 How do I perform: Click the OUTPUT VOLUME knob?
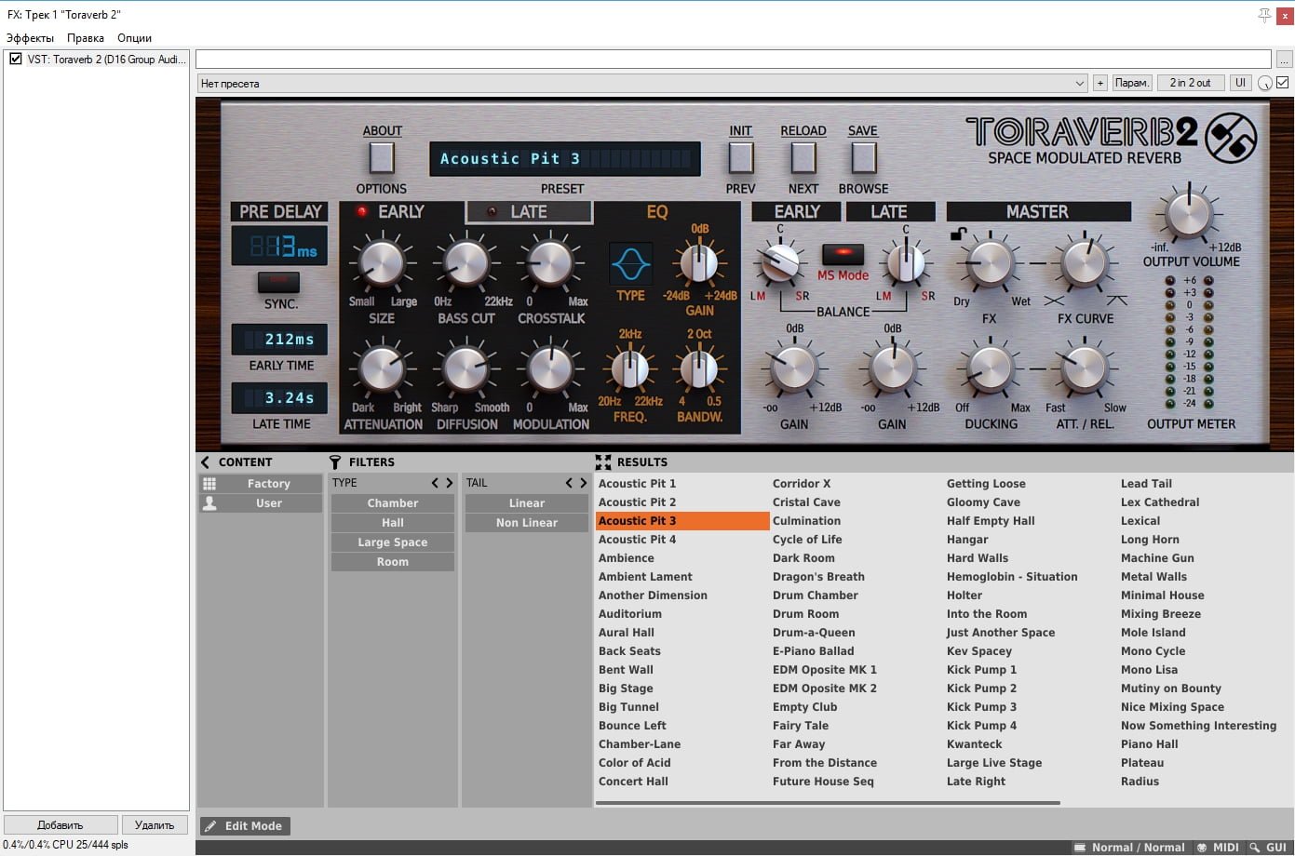[x=1189, y=213]
